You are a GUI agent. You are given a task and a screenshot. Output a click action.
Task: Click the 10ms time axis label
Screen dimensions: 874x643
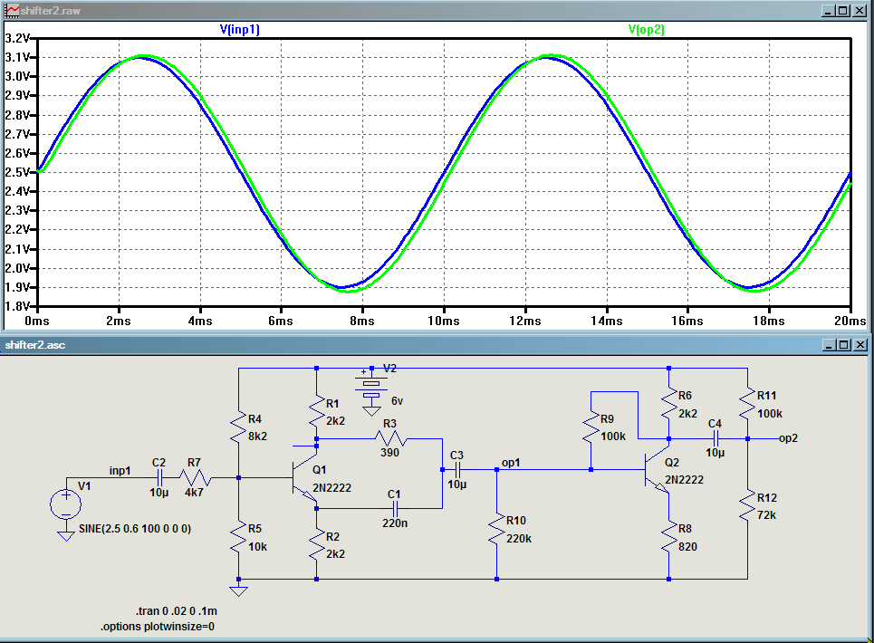click(x=444, y=321)
